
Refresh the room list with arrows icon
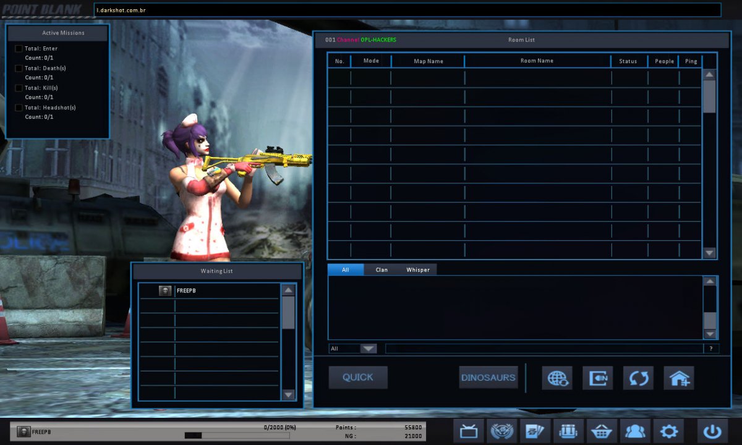click(638, 378)
